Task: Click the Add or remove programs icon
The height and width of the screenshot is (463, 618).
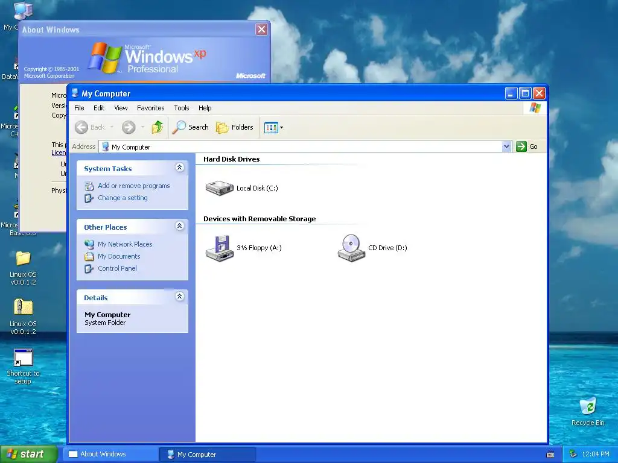Action: click(89, 186)
